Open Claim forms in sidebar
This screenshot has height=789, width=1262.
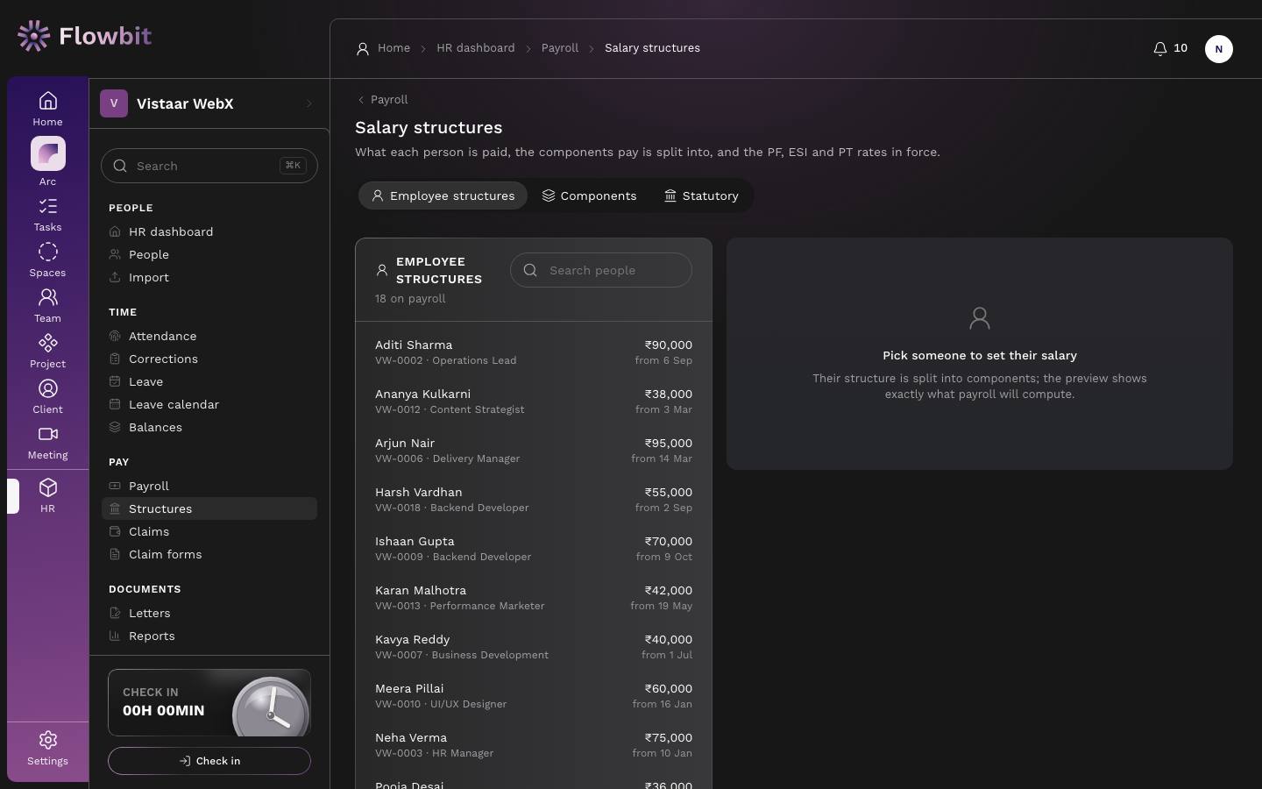coord(209,554)
